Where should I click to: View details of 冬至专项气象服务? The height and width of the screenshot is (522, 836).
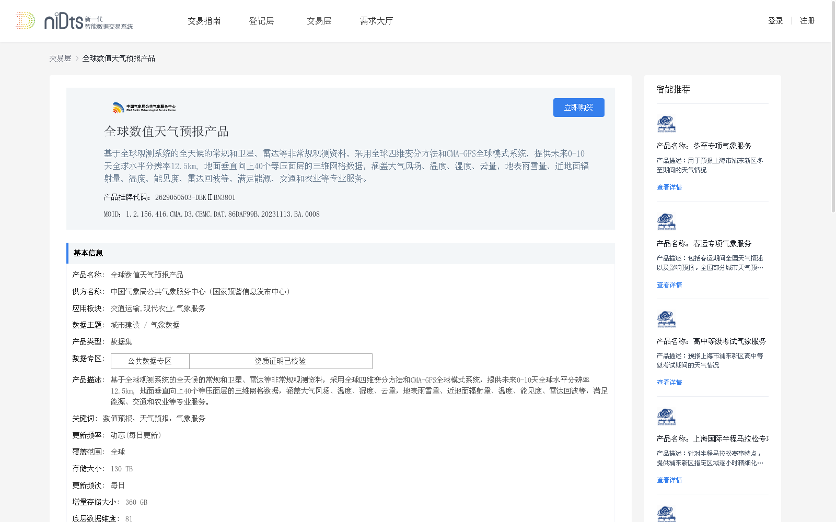pos(669,187)
